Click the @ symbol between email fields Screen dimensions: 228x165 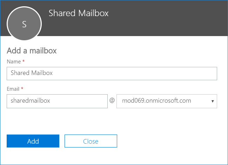point(112,100)
